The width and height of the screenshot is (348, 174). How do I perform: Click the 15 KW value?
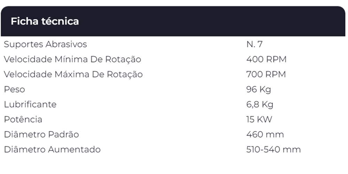click(259, 119)
